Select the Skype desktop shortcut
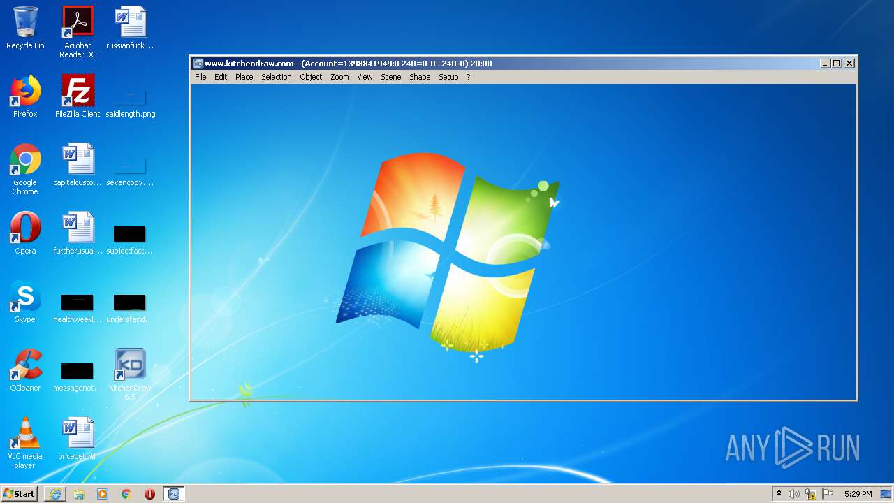This screenshot has width=894, height=503. click(x=25, y=302)
